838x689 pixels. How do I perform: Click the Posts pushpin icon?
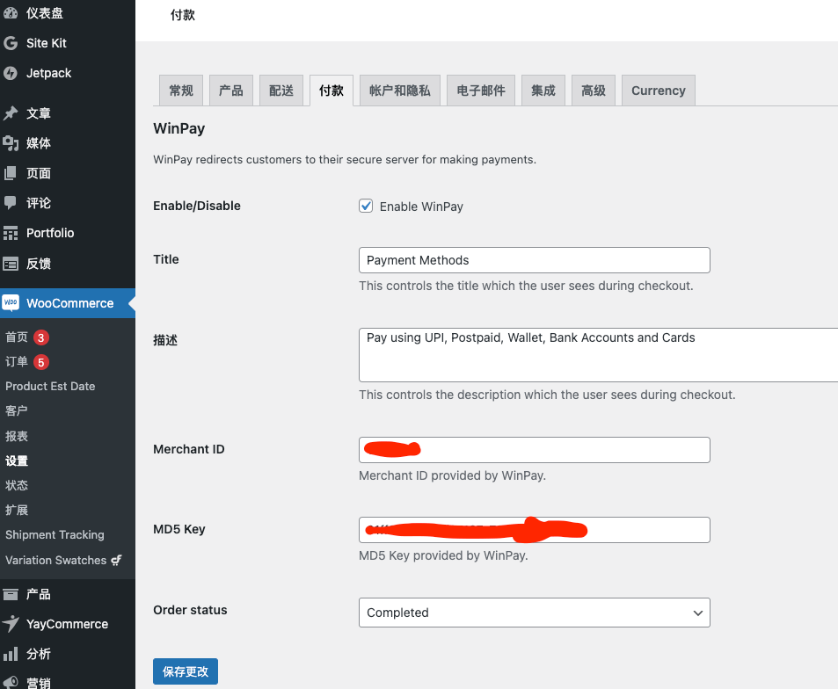[x=11, y=113]
